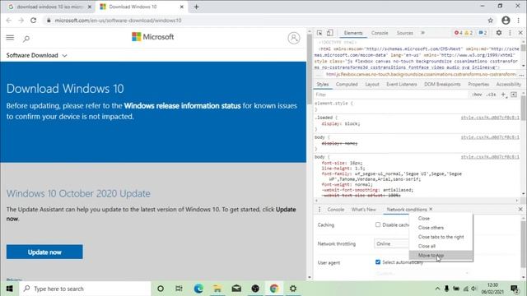Screen dimensions: 527x296
Task: Choose Close tabs to the right
Action: [441, 237]
